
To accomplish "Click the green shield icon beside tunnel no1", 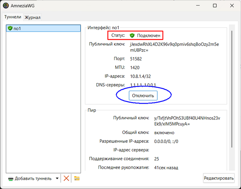I will click(x=10, y=28).
